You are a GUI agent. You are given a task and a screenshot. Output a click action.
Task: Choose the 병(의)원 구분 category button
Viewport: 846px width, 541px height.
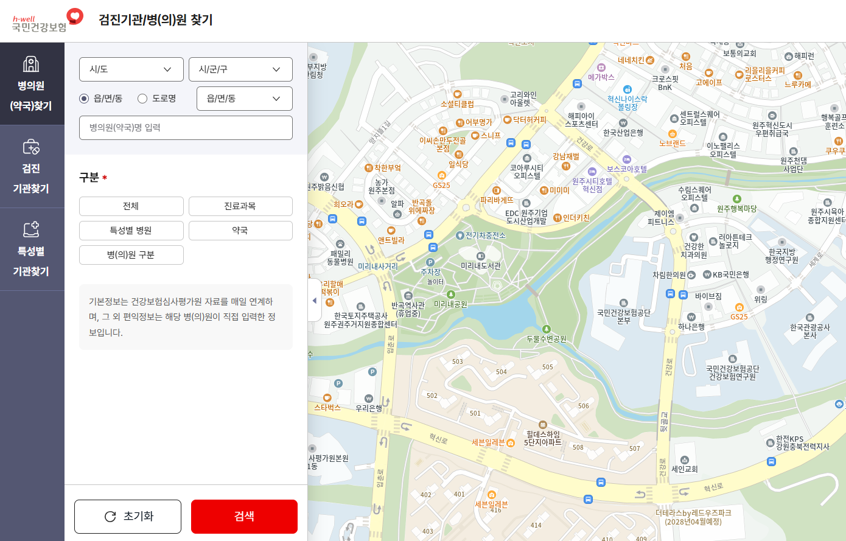(131, 255)
